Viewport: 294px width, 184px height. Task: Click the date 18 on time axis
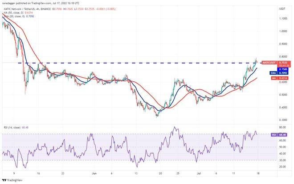coord(257,174)
